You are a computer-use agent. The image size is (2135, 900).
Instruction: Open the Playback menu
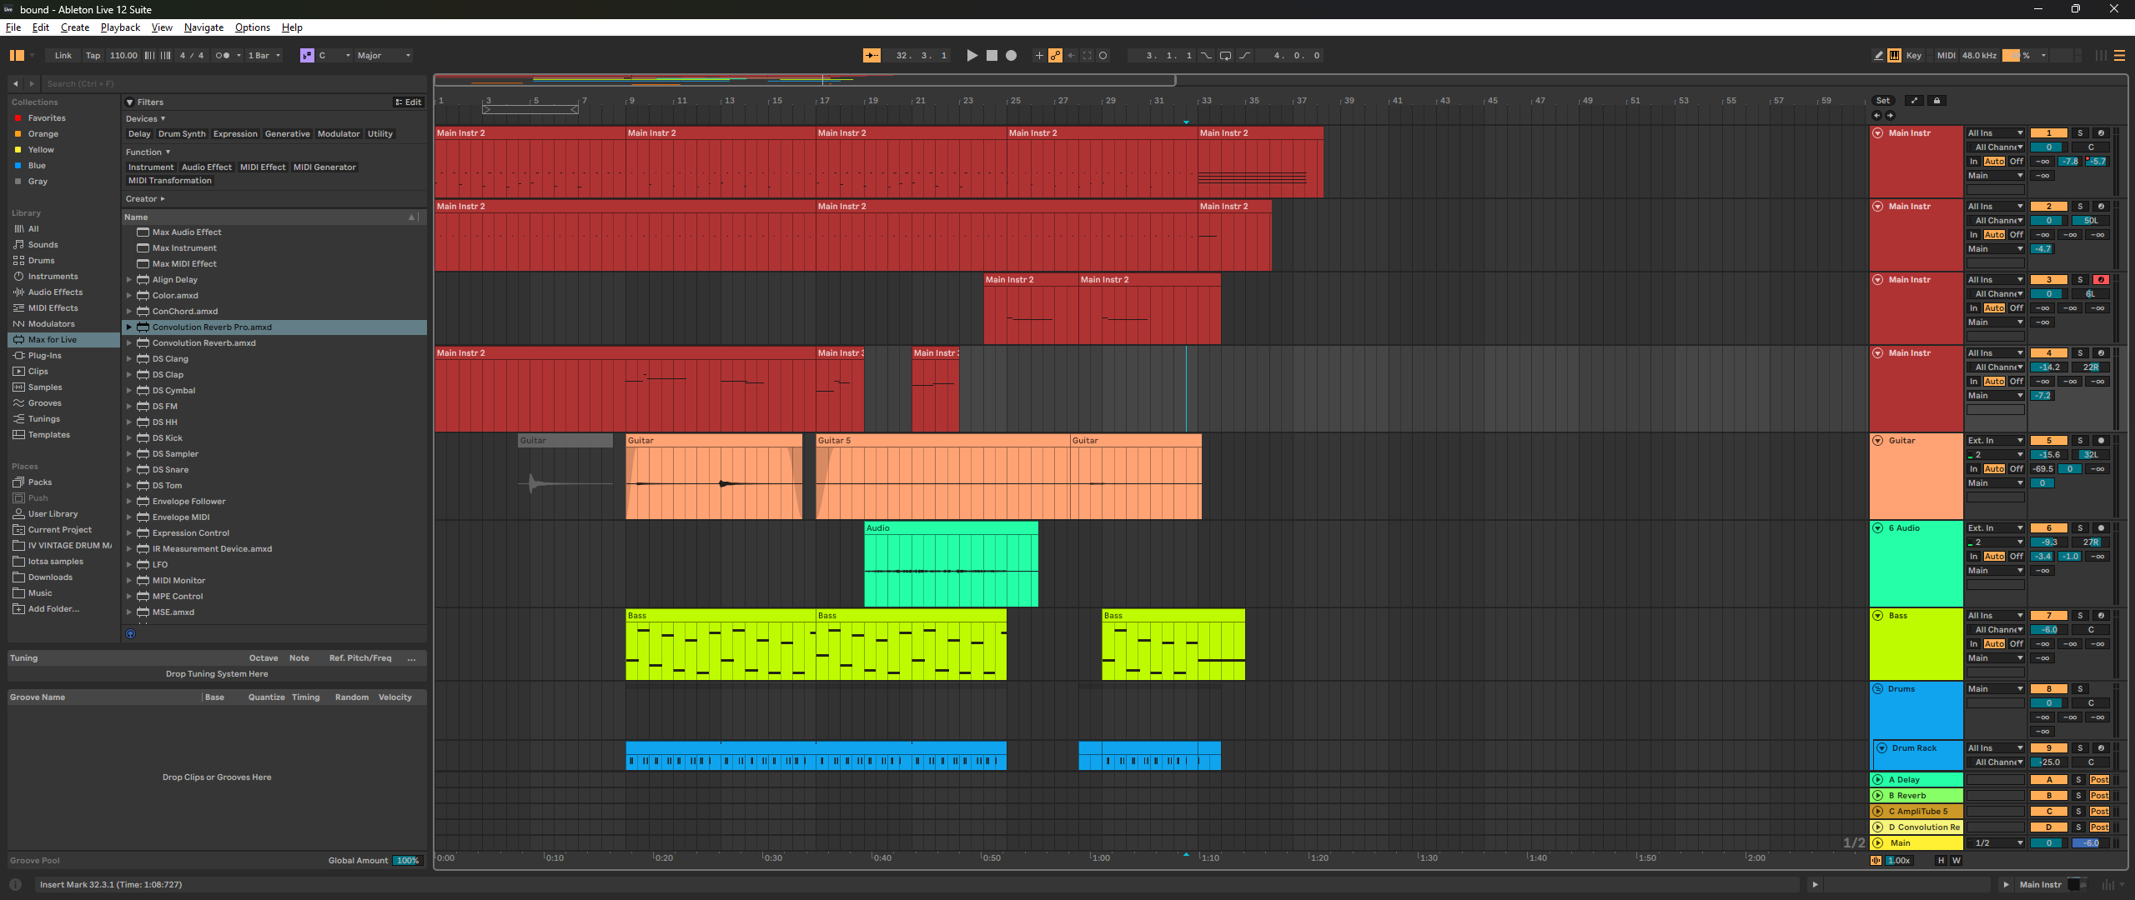point(120,27)
